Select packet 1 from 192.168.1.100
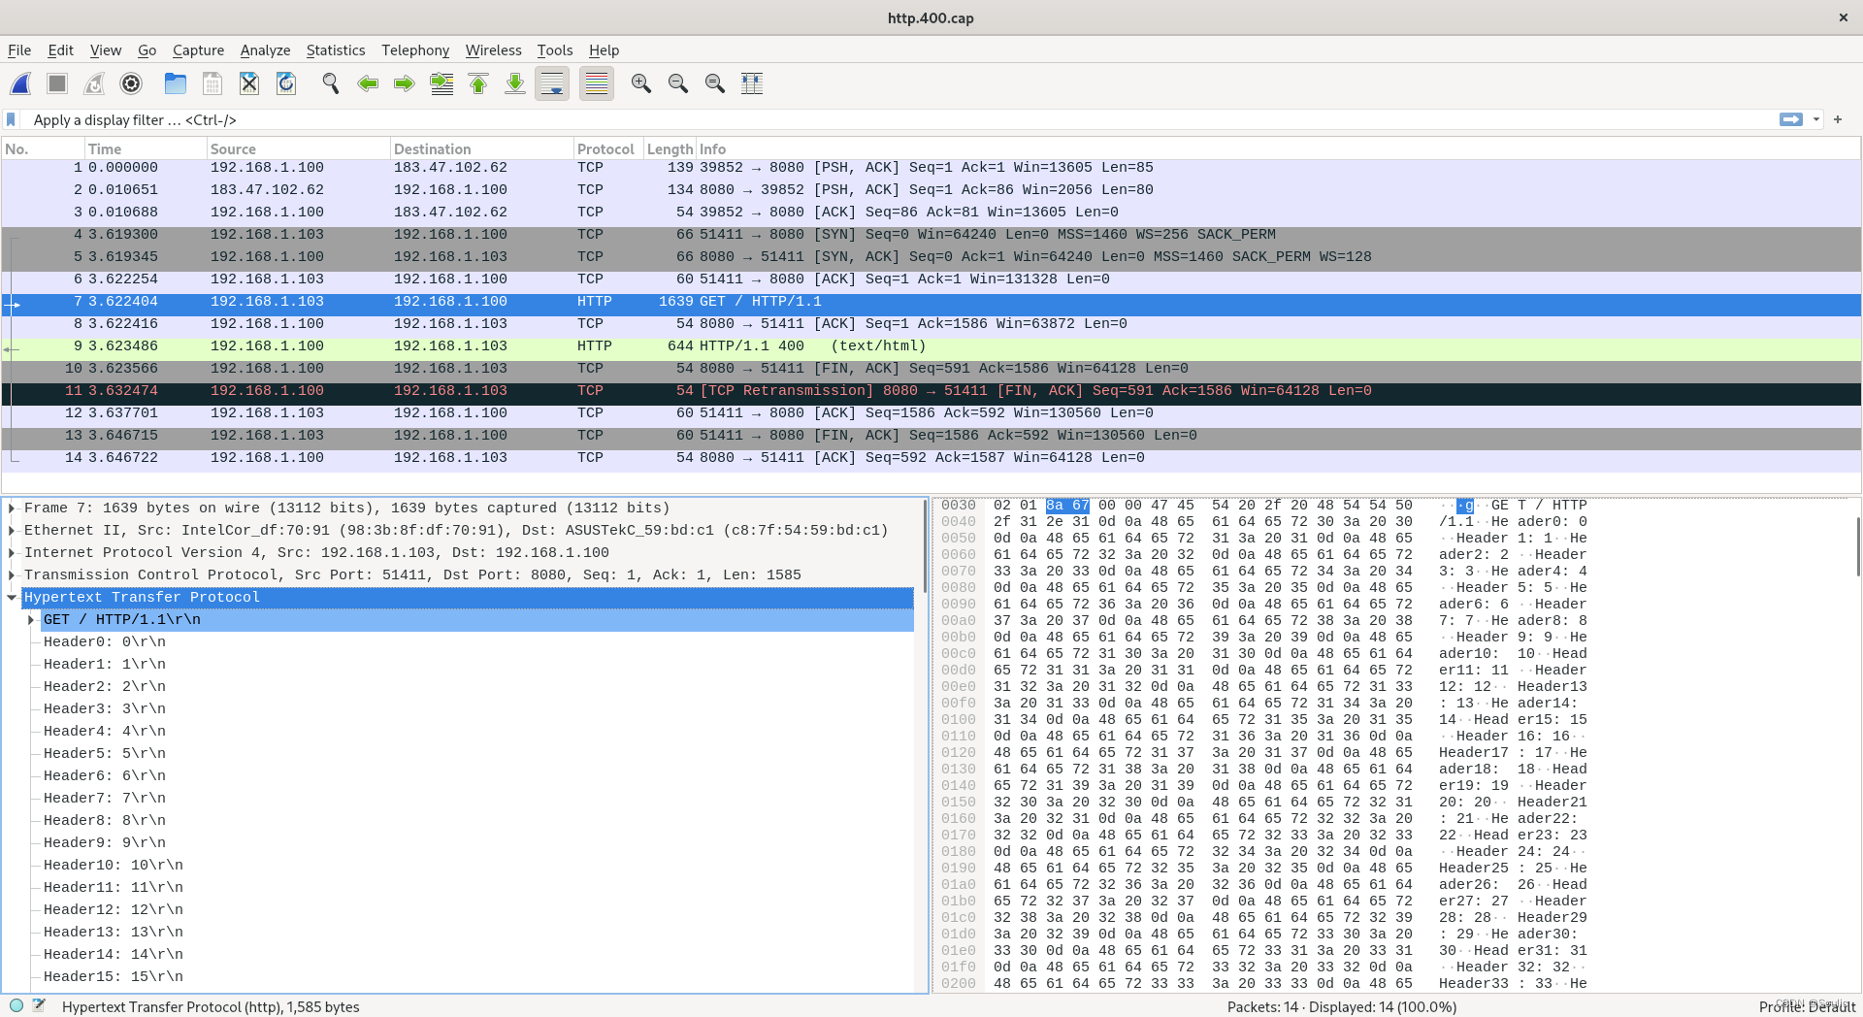The image size is (1863, 1017). coord(931,168)
